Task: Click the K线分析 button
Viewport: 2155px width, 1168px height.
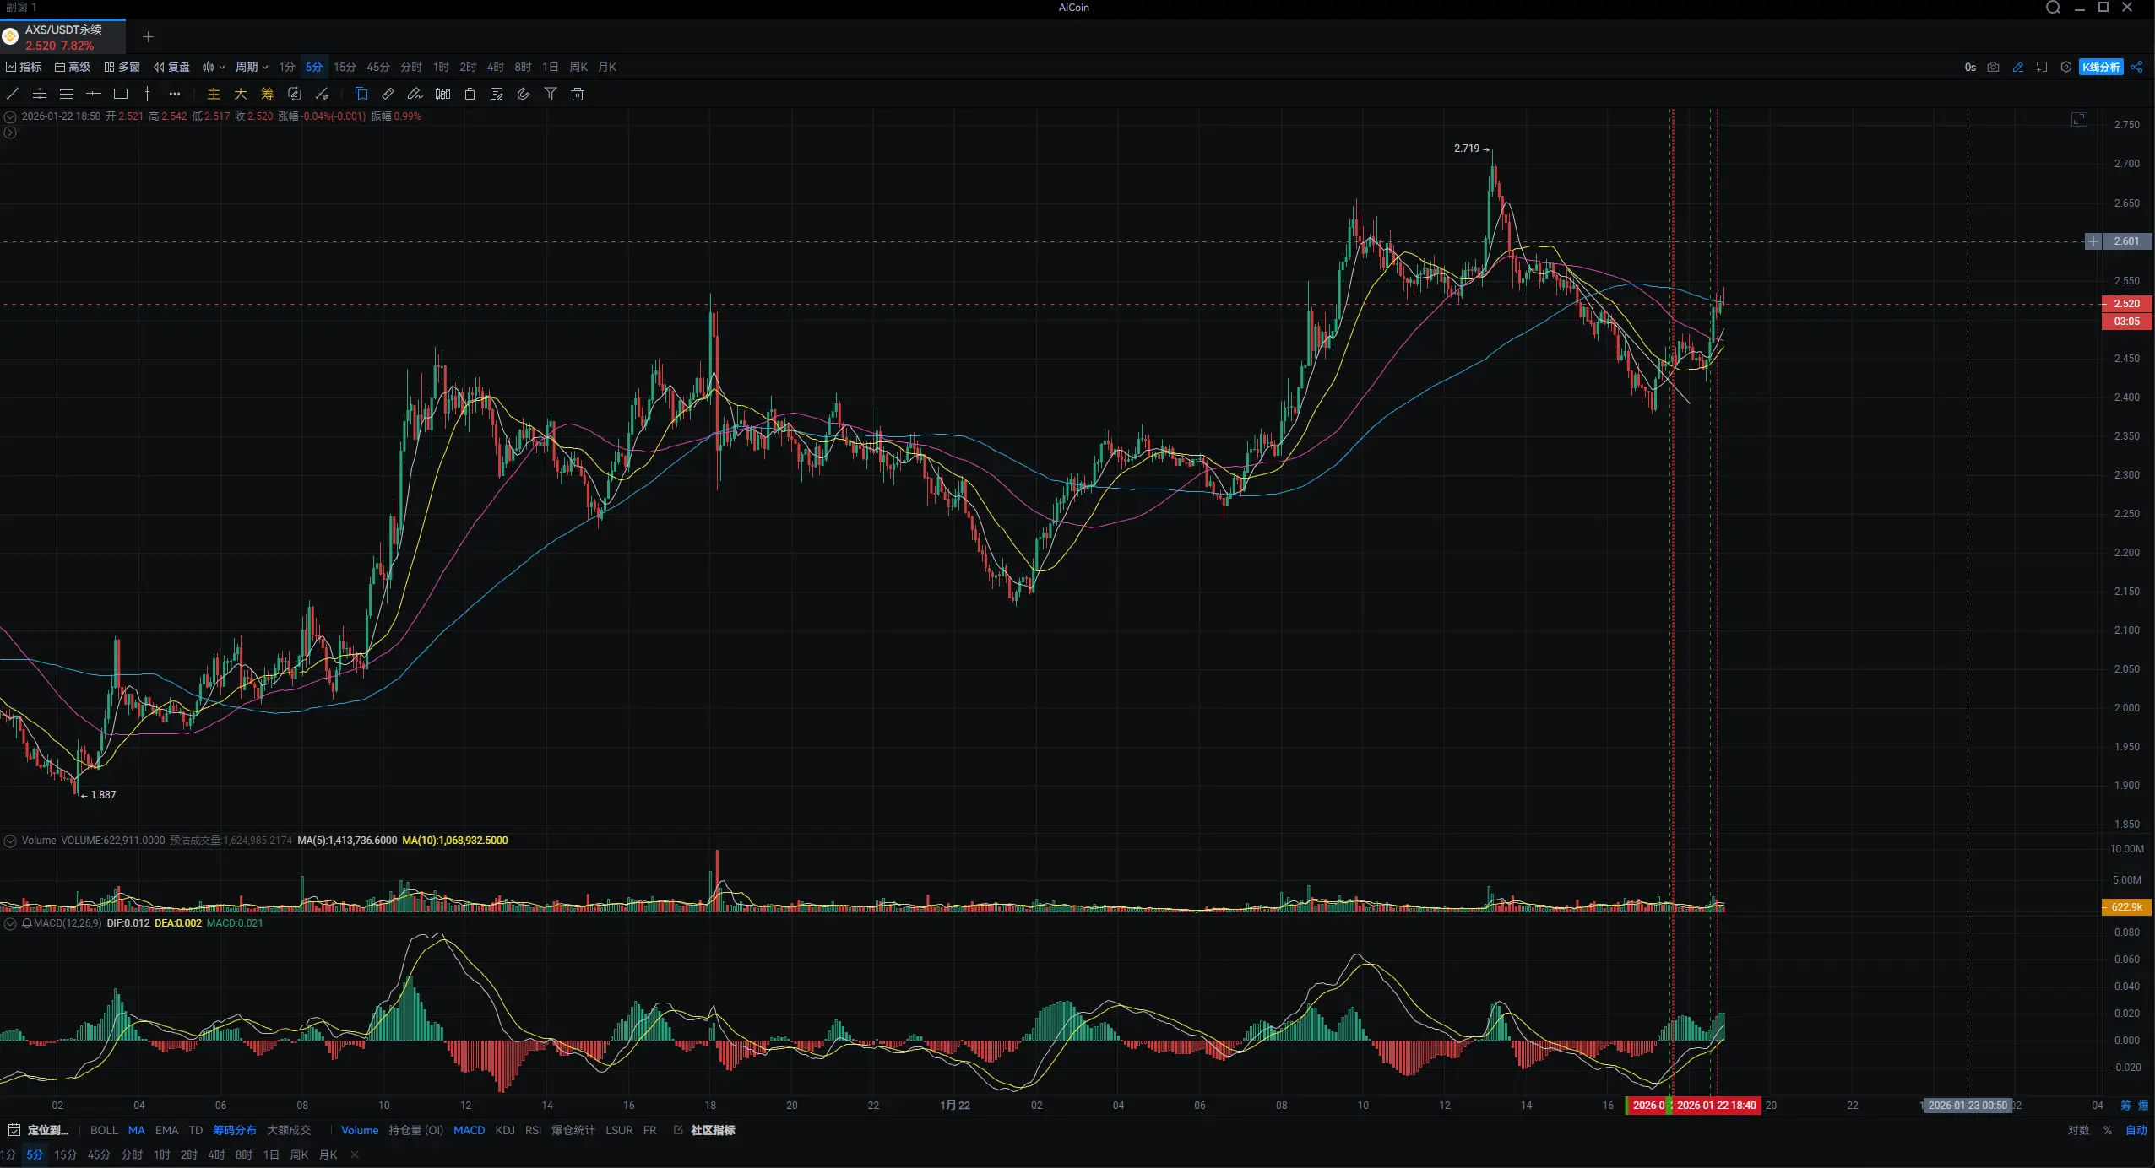Action: [2100, 67]
